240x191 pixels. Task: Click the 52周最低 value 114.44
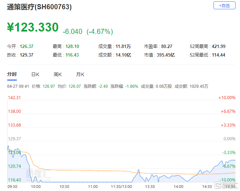(x=218, y=55)
